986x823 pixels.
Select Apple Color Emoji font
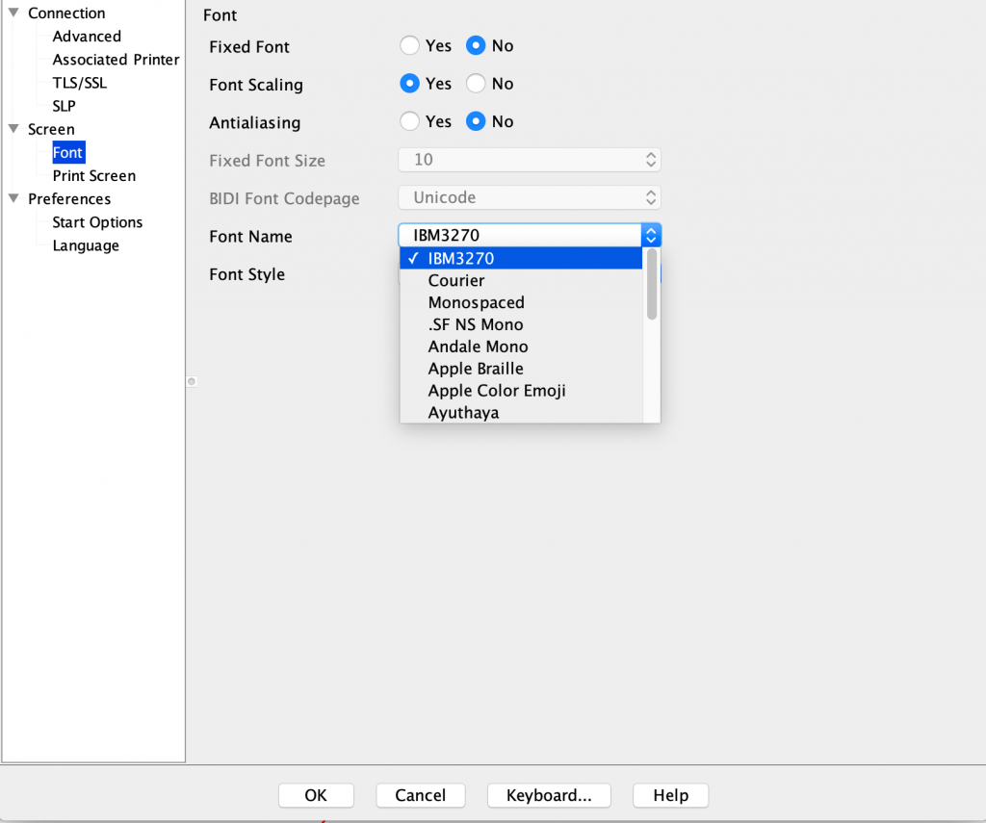point(497,392)
